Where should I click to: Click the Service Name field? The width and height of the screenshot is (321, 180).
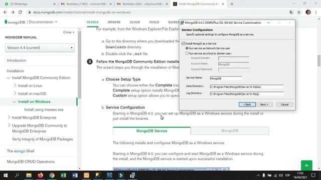click(x=226, y=78)
